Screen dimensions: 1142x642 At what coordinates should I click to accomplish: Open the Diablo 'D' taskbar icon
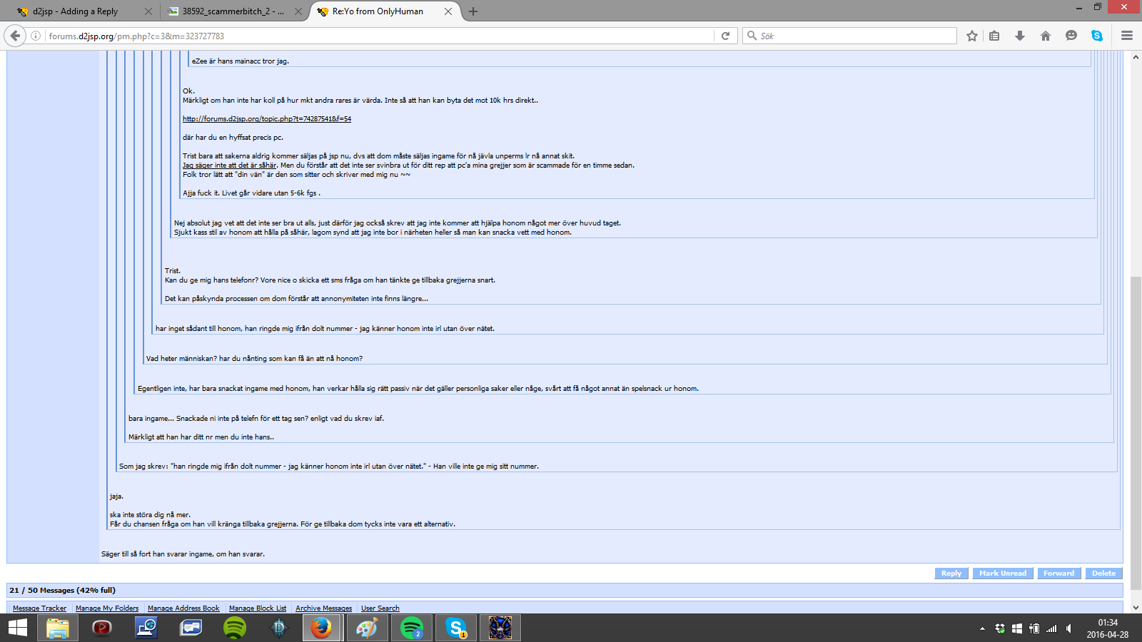click(x=279, y=628)
